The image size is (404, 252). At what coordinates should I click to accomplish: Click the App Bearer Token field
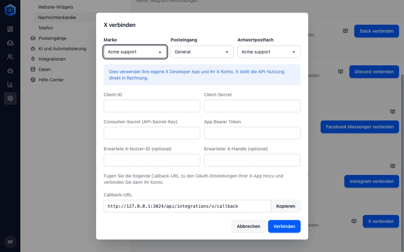[252, 133]
